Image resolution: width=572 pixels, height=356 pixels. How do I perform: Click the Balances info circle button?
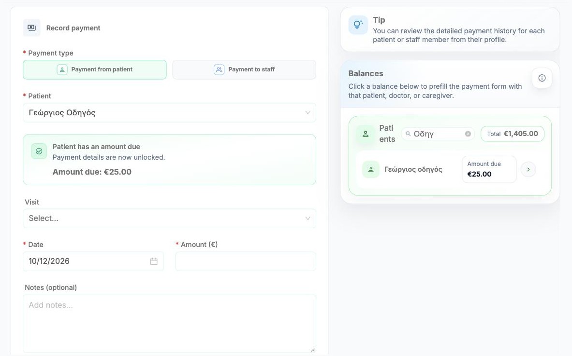(542, 78)
